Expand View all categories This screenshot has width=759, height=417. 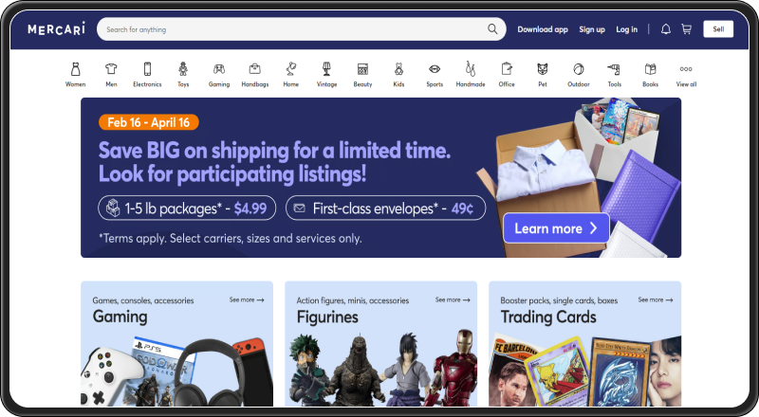(686, 75)
